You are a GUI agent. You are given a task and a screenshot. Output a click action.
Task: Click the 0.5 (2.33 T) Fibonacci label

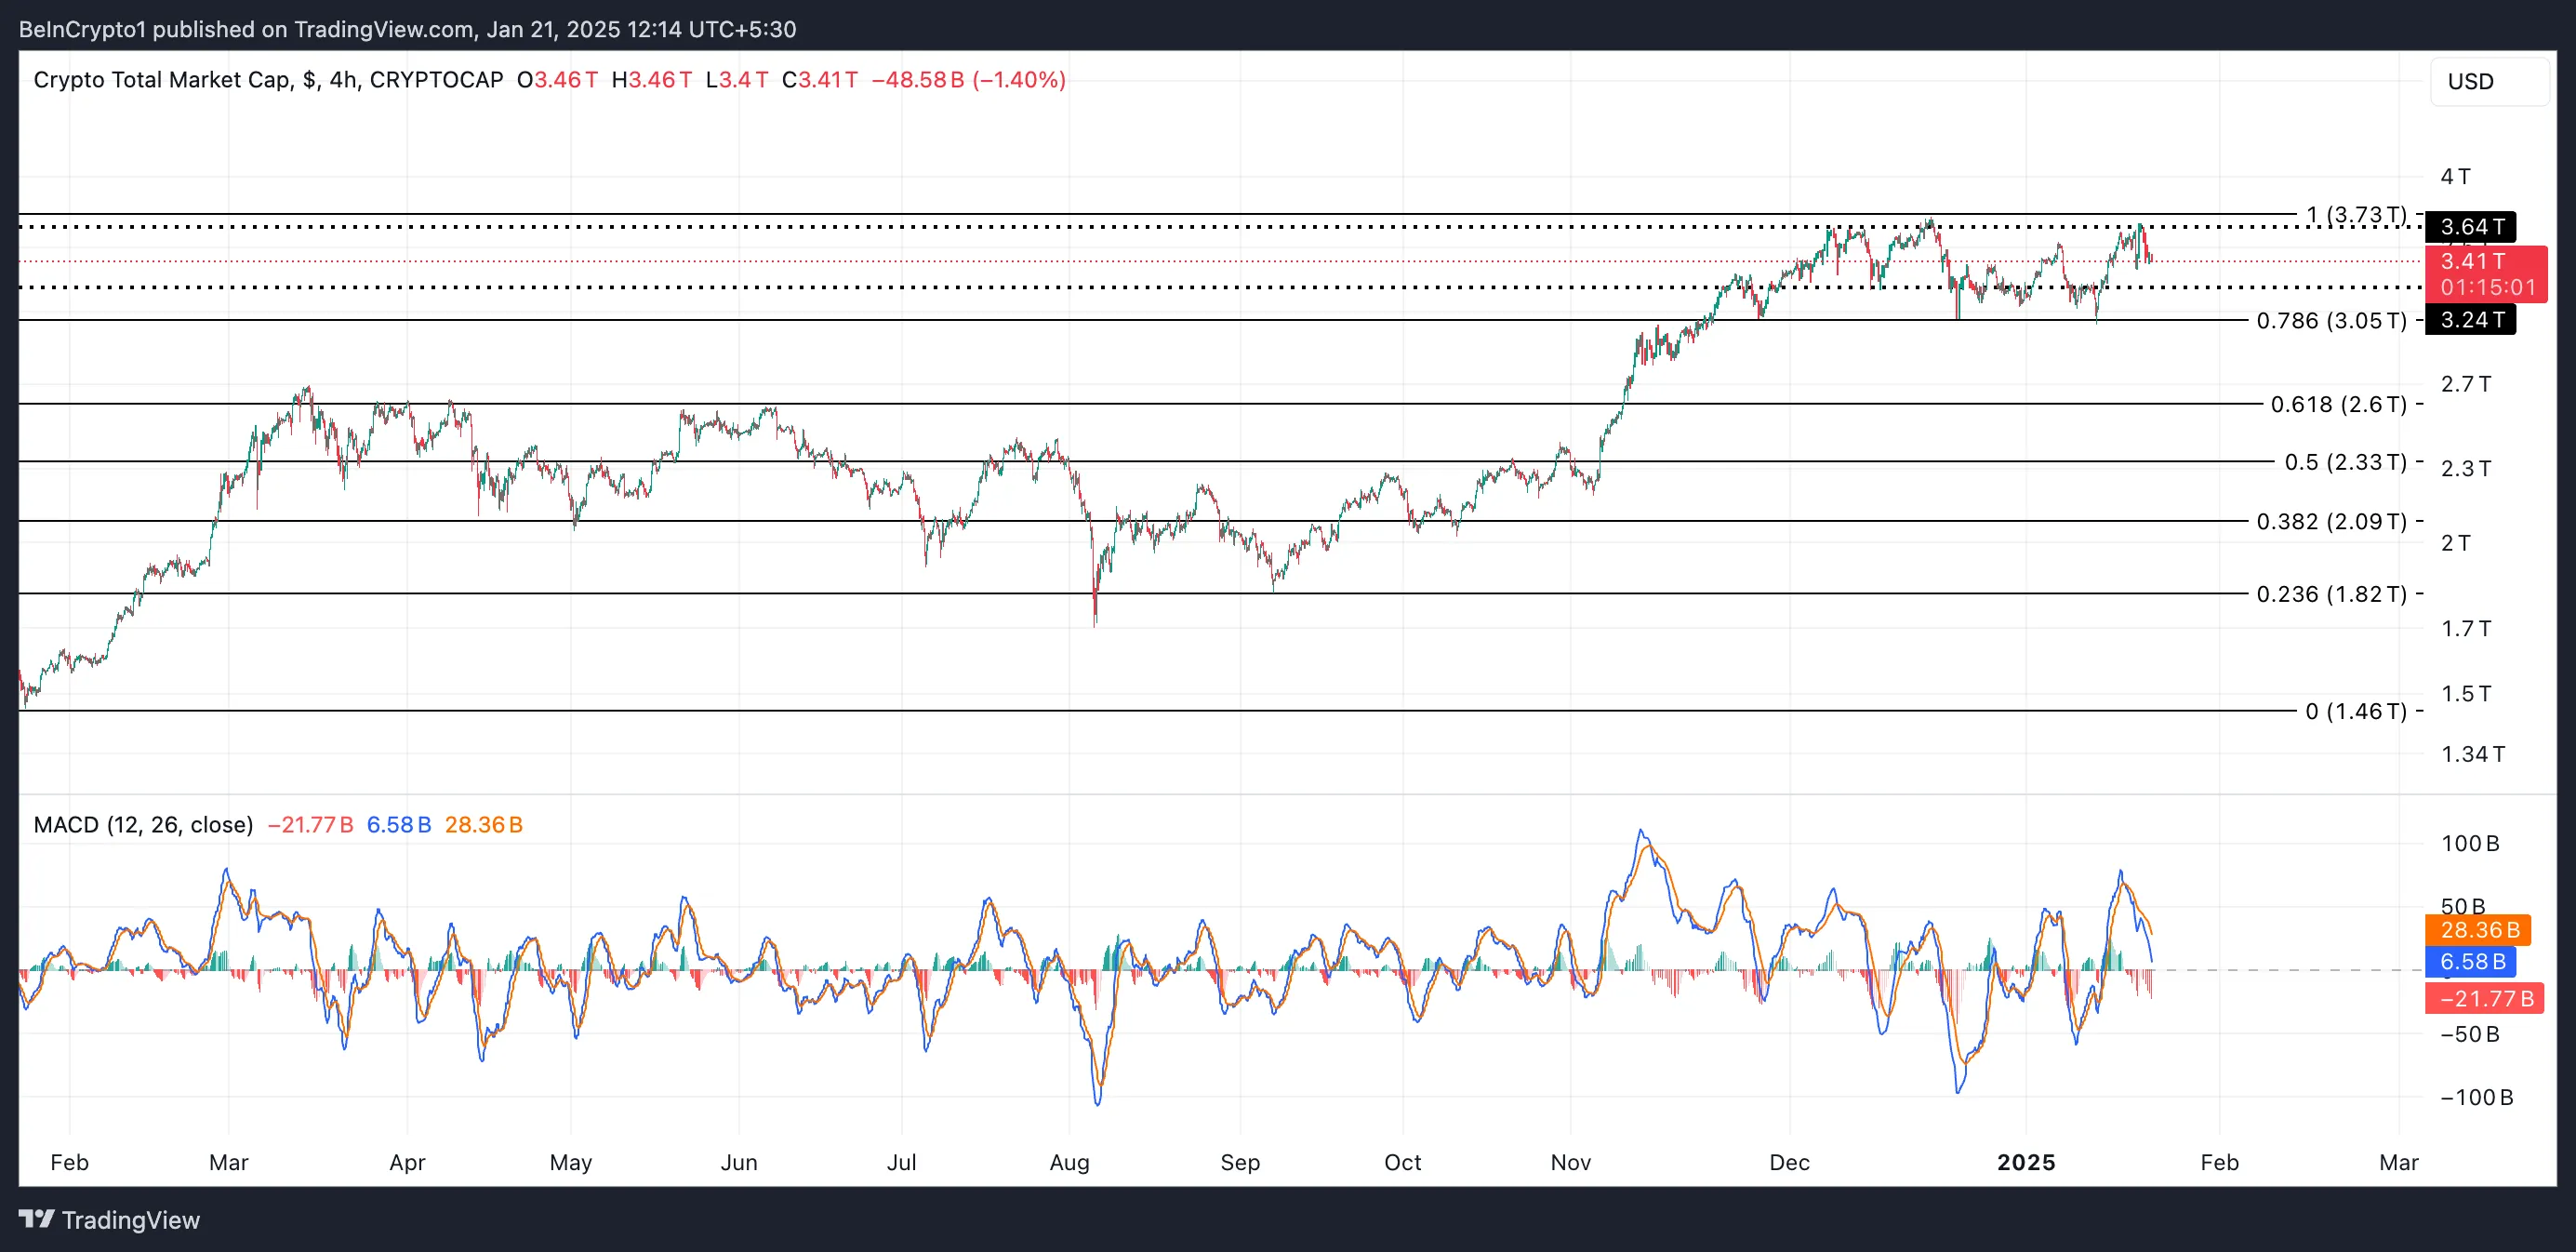tap(2344, 462)
